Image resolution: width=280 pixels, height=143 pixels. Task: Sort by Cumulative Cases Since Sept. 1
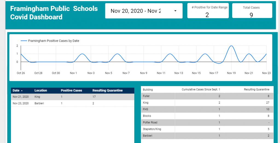[201, 89]
